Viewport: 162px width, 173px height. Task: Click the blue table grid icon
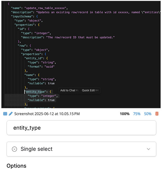tap(5, 114)
